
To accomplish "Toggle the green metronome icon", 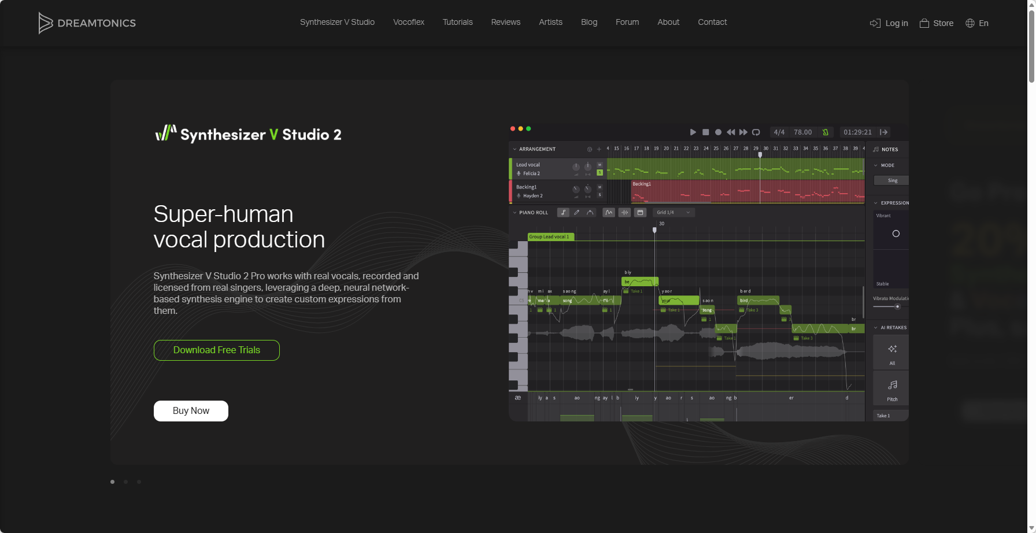I will [826, 132].
